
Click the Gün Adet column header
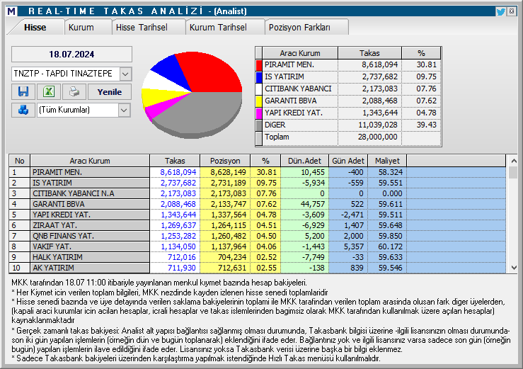point(348,161)
